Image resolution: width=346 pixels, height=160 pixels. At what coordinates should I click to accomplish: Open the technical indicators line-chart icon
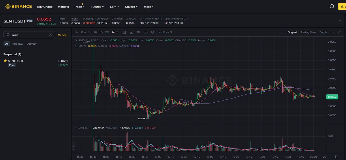(x=131, y=32)
